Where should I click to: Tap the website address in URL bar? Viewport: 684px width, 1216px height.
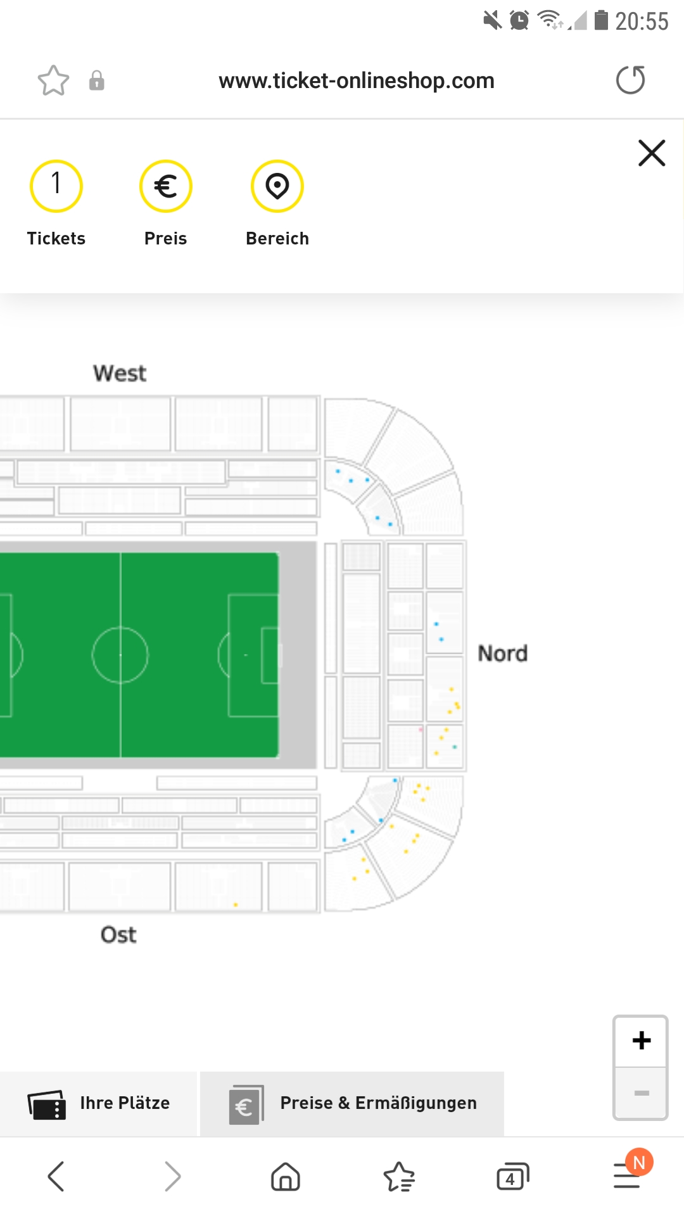point(357,81)
